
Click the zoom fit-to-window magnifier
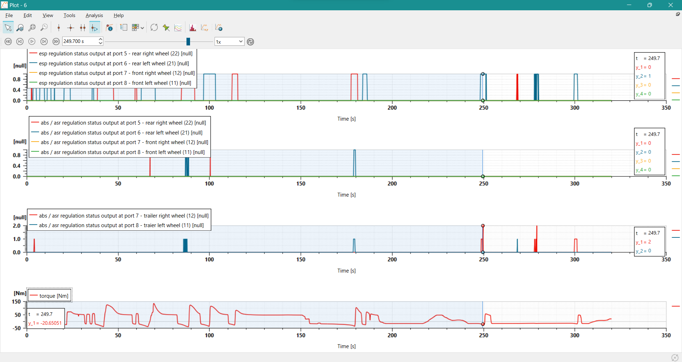(32, 28)
